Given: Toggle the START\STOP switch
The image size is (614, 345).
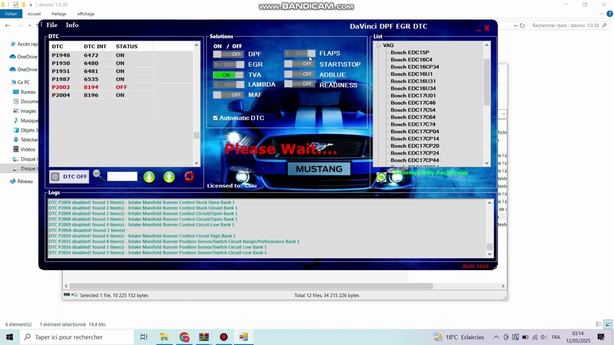Looking at the screenshot, I should pos(300,64).
